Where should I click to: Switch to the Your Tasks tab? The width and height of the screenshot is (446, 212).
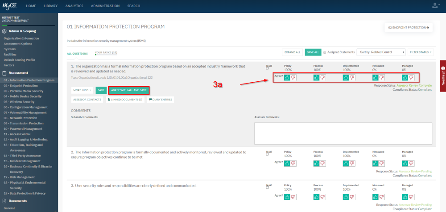(x=106, y=53)
